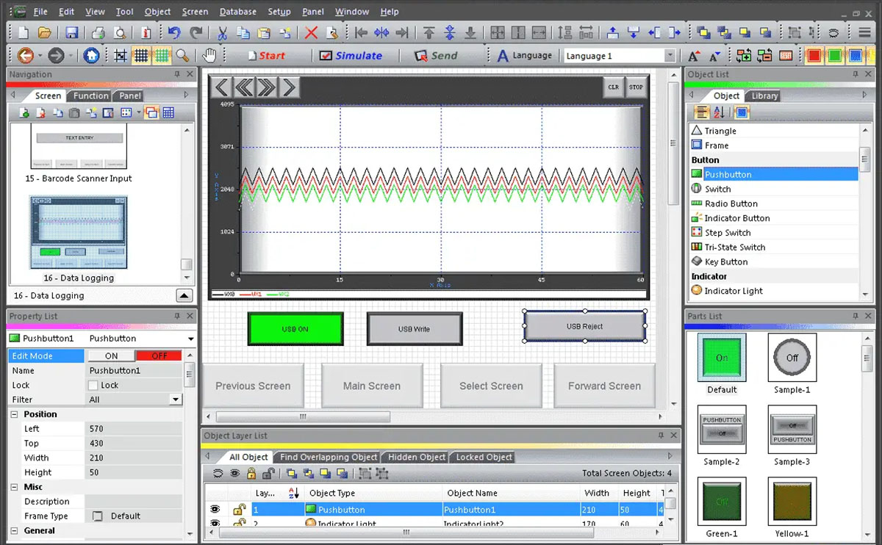The height and width of the screenshot is (545, 882).
Task: Redo the last action
Action: tap(196, 32)
